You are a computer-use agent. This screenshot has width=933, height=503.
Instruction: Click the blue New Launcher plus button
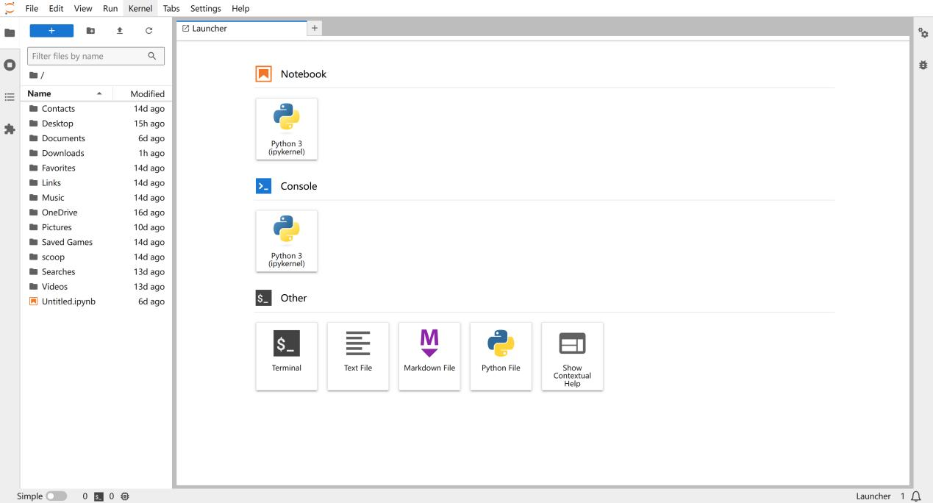coord(51,31)
